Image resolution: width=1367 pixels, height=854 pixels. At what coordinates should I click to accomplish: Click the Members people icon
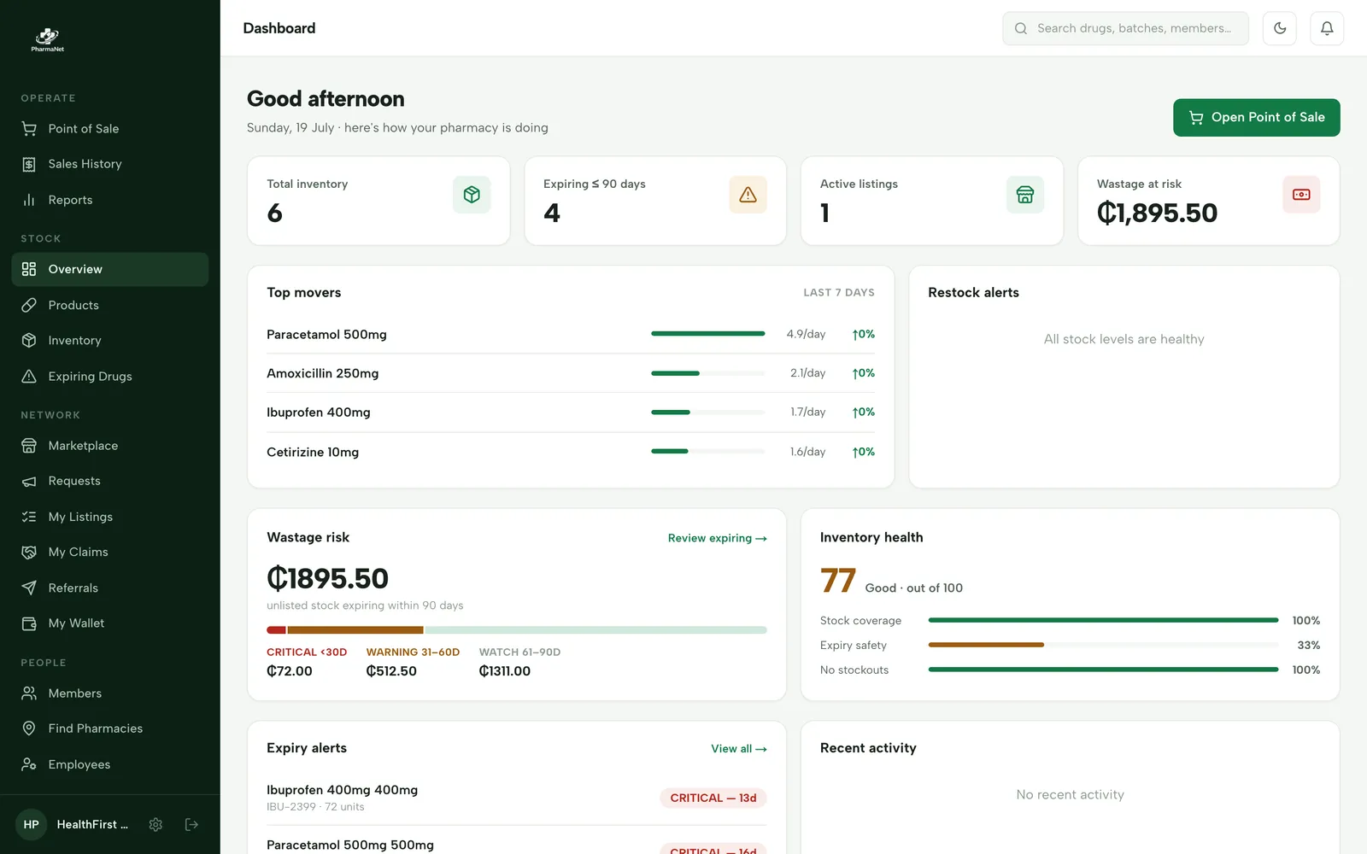point(29,693)
